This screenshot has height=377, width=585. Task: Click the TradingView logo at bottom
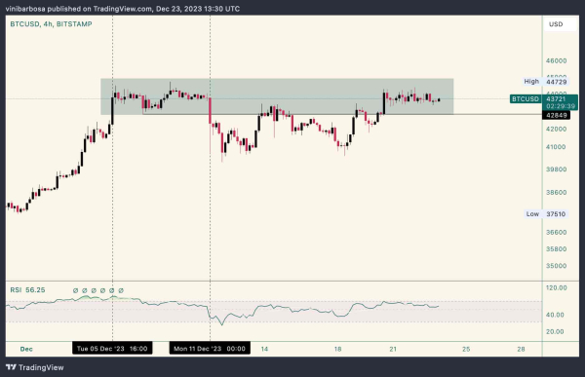tap(35, 367)
